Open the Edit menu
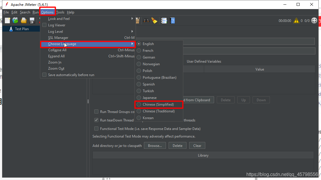The width and height of the screenshot is (321, 180). click(14, 12)
